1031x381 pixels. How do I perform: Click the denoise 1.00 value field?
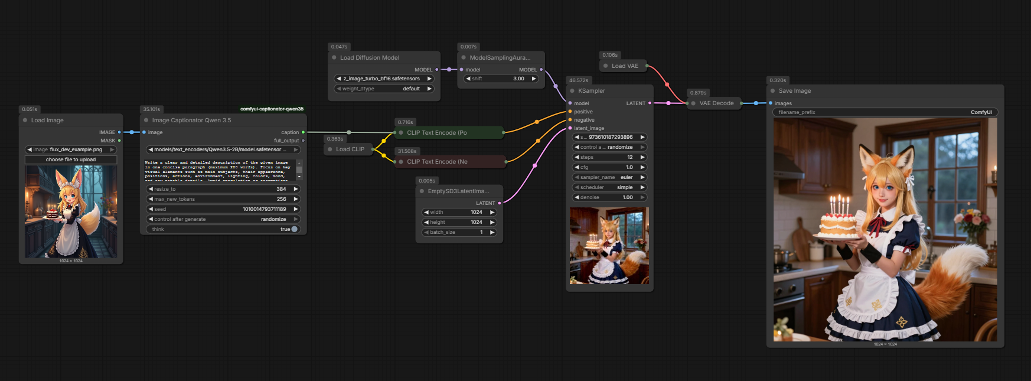coord(610,197)
